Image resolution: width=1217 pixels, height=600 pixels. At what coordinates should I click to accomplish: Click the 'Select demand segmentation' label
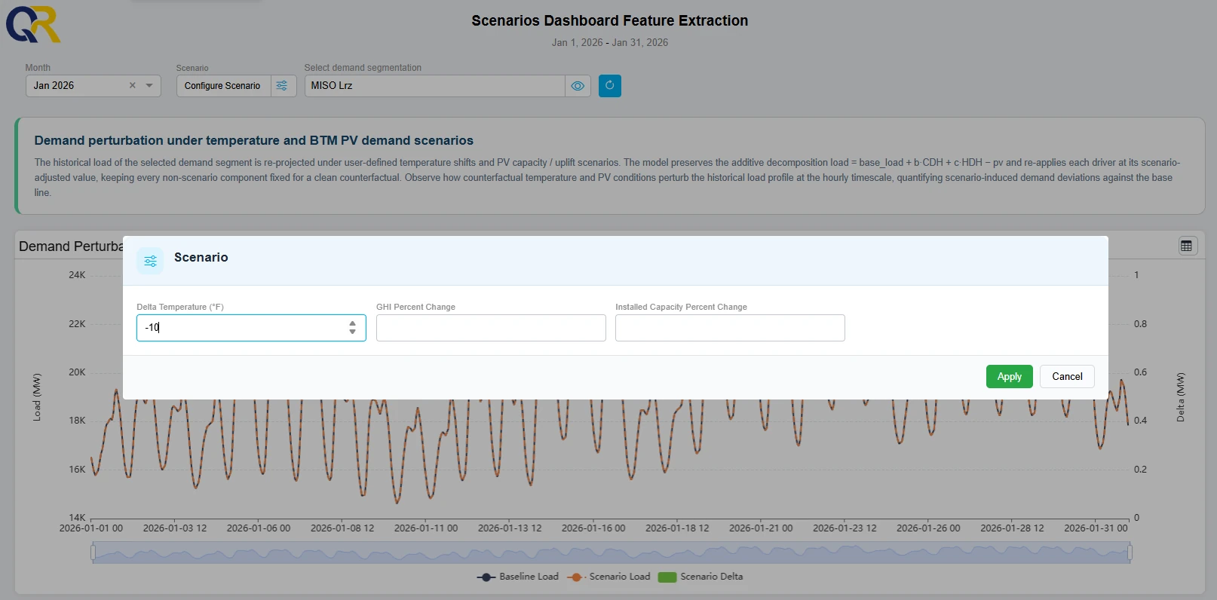(363, 68)
